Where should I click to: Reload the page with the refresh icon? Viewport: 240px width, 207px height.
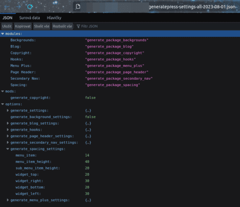coord(30,7)
